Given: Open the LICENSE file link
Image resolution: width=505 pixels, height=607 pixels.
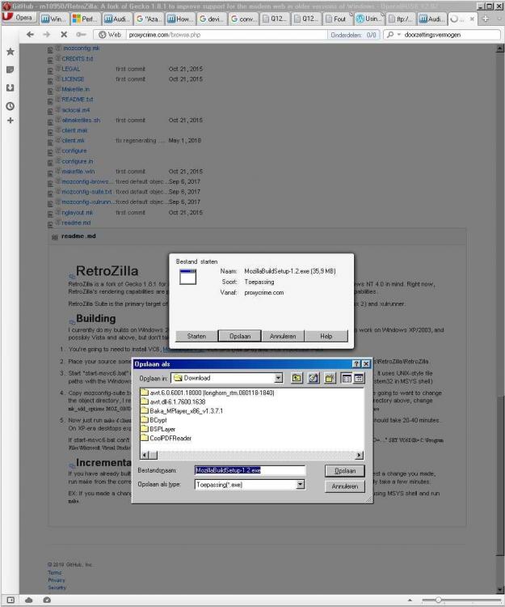Looking at the screenshot, I should point(73,79).
